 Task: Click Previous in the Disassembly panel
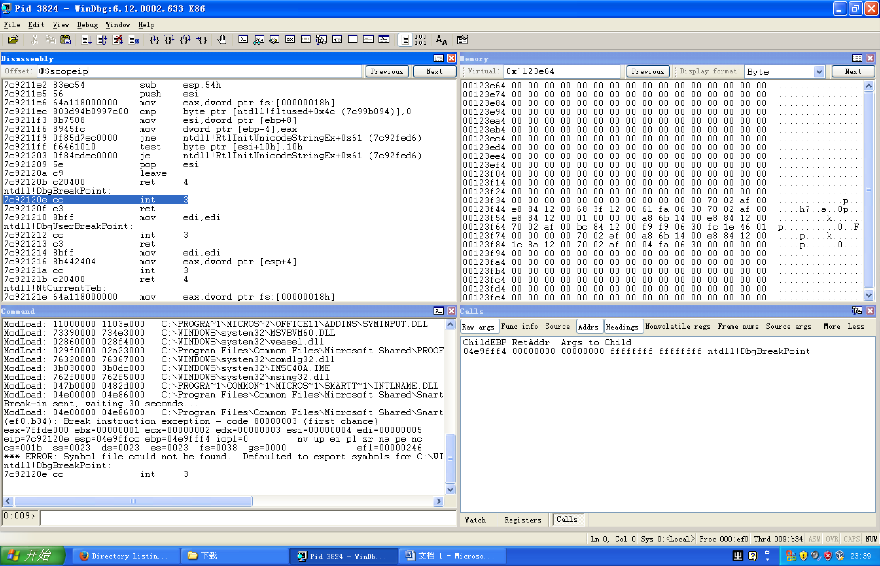tap(387, 72)
